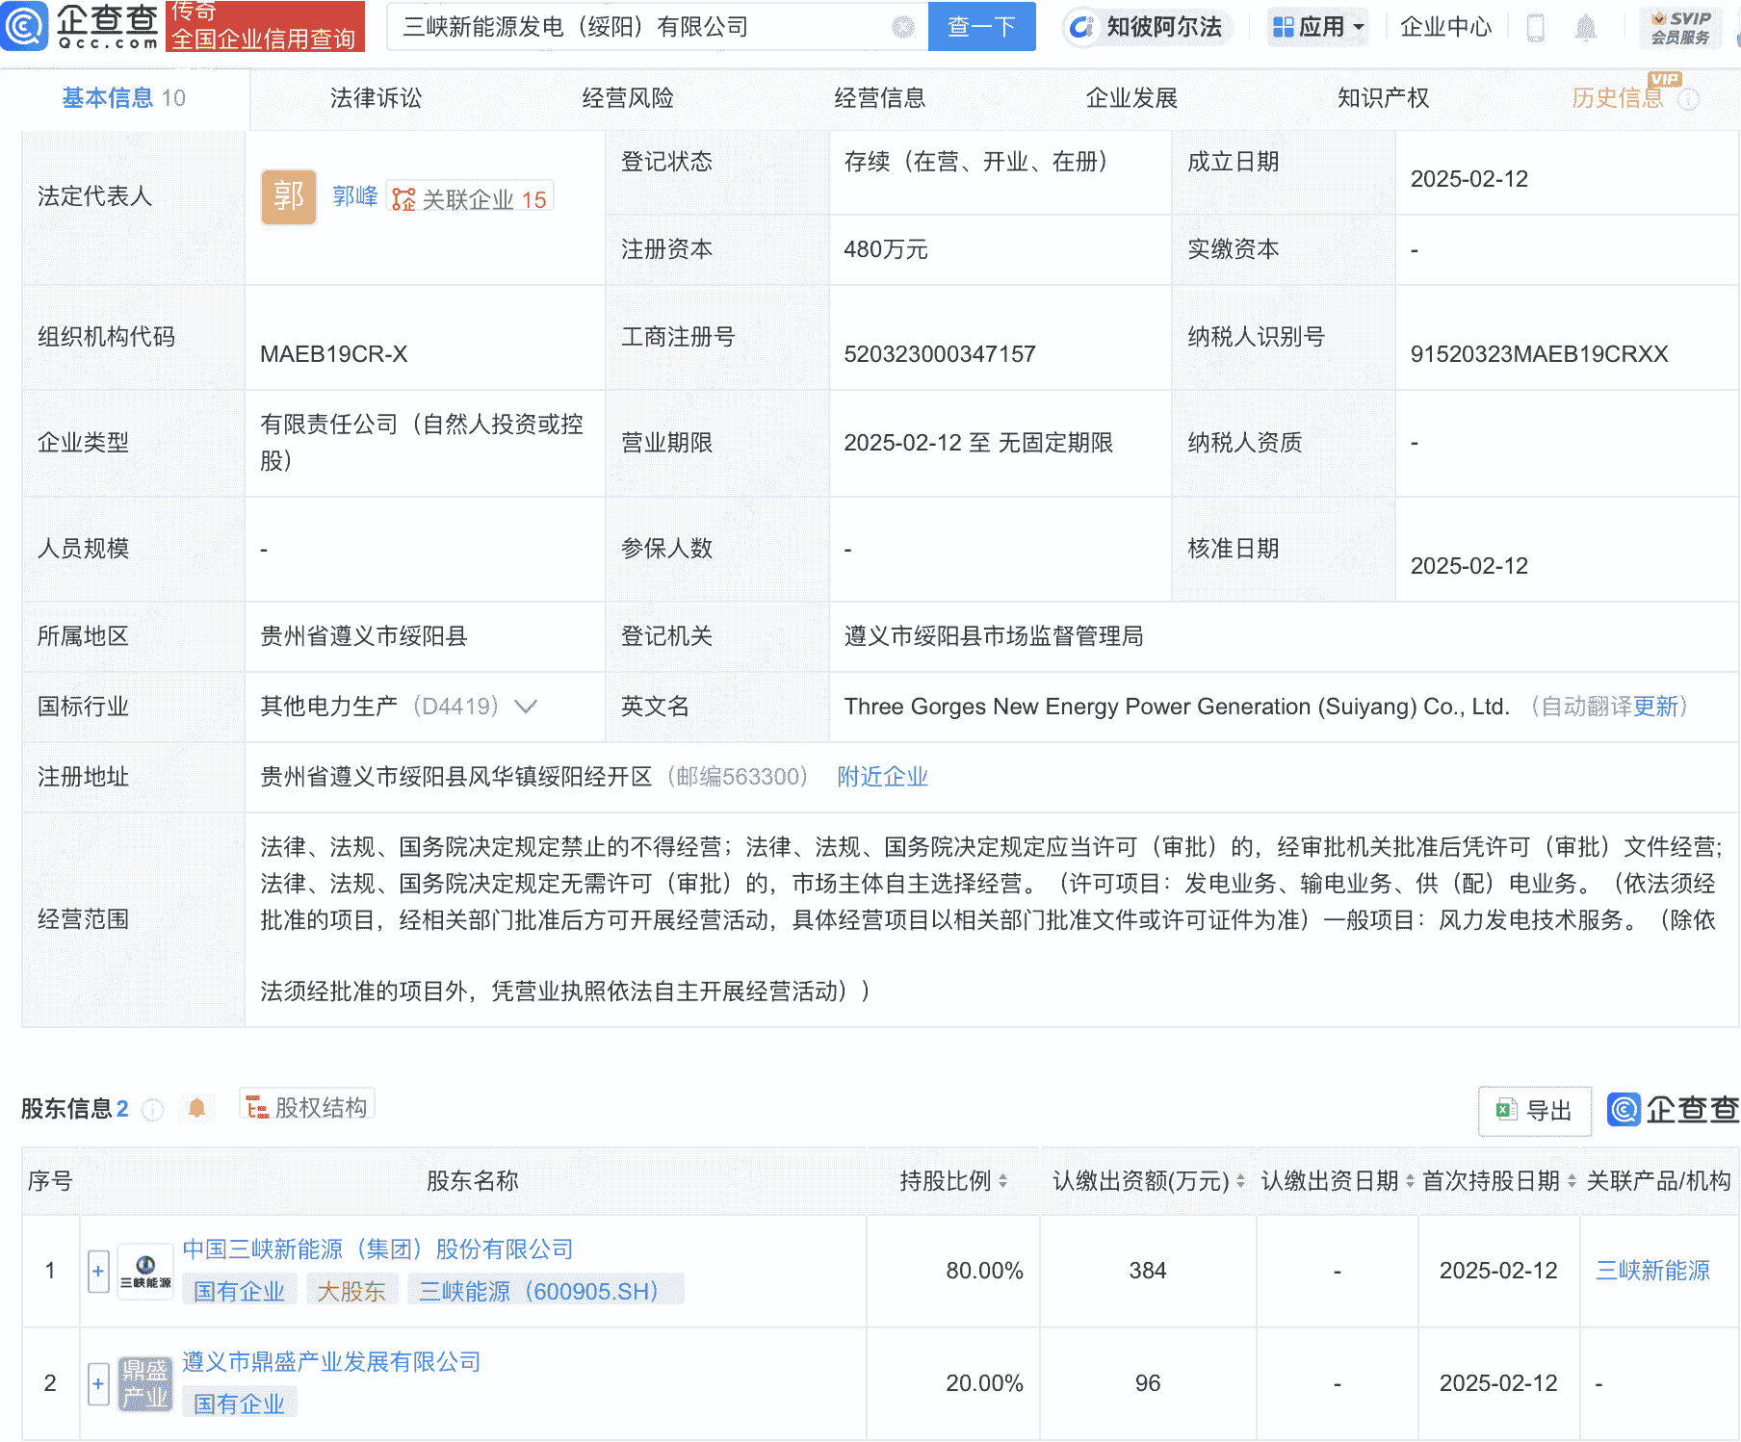Export shareholder data with 导出 Excel icon

point(1533,1110)
